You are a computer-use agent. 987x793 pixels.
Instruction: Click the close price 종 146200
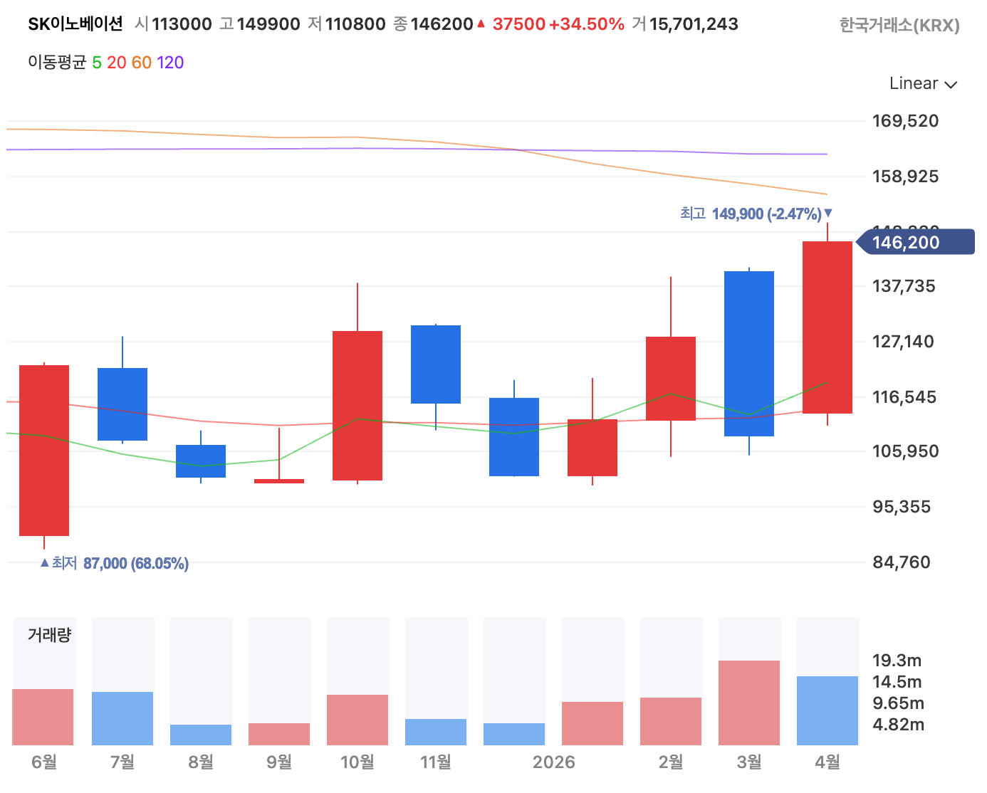pos(433,24)
